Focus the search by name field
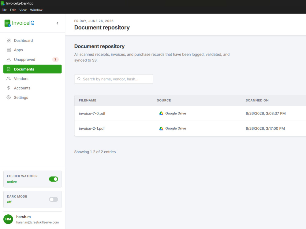The width and height of the screenshot is (306, 229). coord(114,79)
